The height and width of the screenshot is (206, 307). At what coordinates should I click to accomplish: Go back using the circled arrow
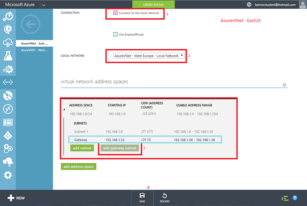[x=31, y=24]
